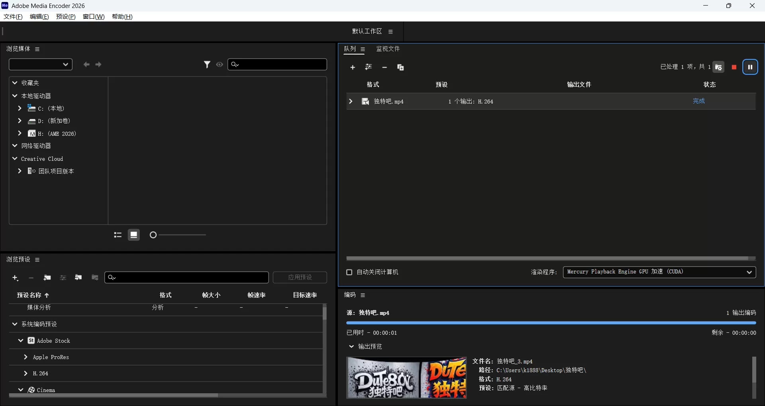Switch to the 监视文件 tab
This screenshot has width=765, height=406.
(388, 49)
